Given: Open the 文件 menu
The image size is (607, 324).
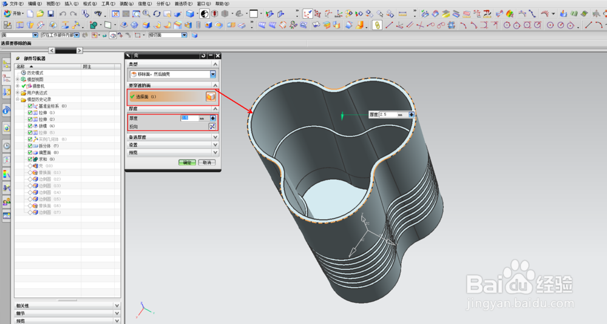Looking at the screenshot, I should [x=16, y=4].
